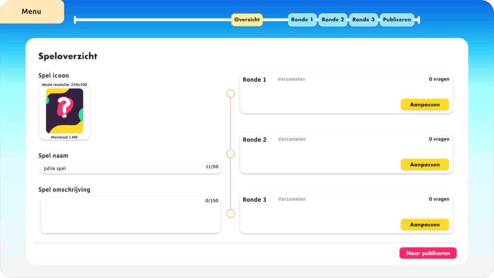Open the Menu button
Viewport: 494px width, 278px height.
pyautogui.click(x=31, y=12)
